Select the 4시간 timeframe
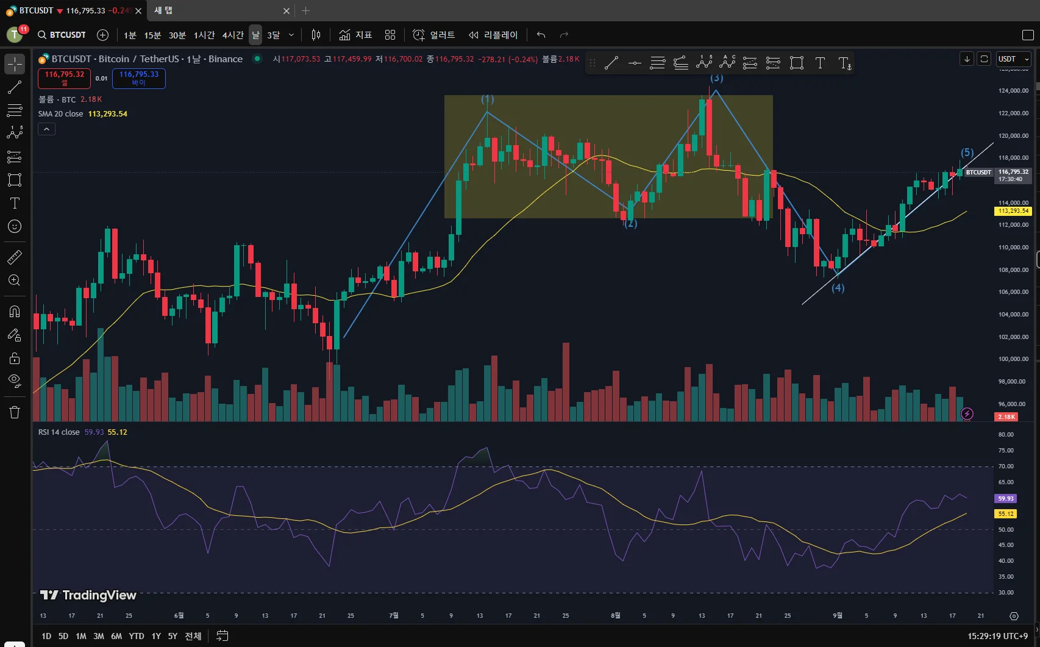The image size is (1040, 647). [x=232, y=35]
